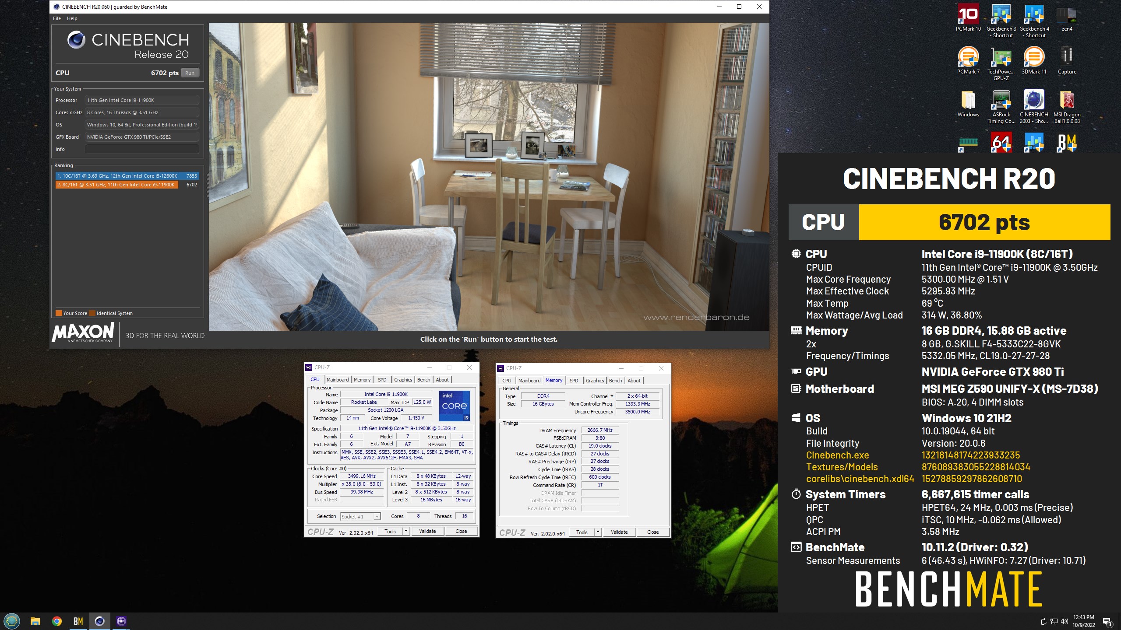Open the PCMark 10 desktop shortcut

[x=968, y=18]
